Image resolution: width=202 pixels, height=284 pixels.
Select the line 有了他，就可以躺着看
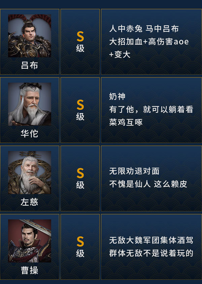[x=151, y=110]
